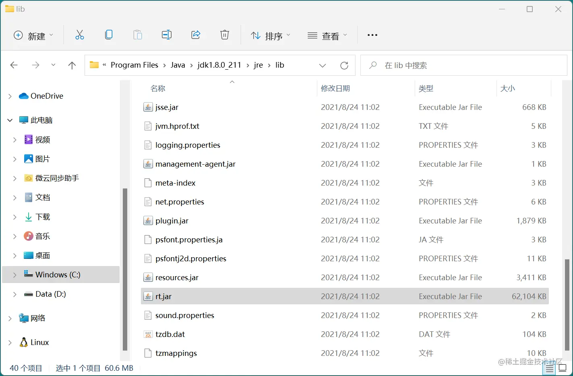Click the OneDrive cloud icon
The width and height of the screenshot is (573, 376).
coord(24,96)
